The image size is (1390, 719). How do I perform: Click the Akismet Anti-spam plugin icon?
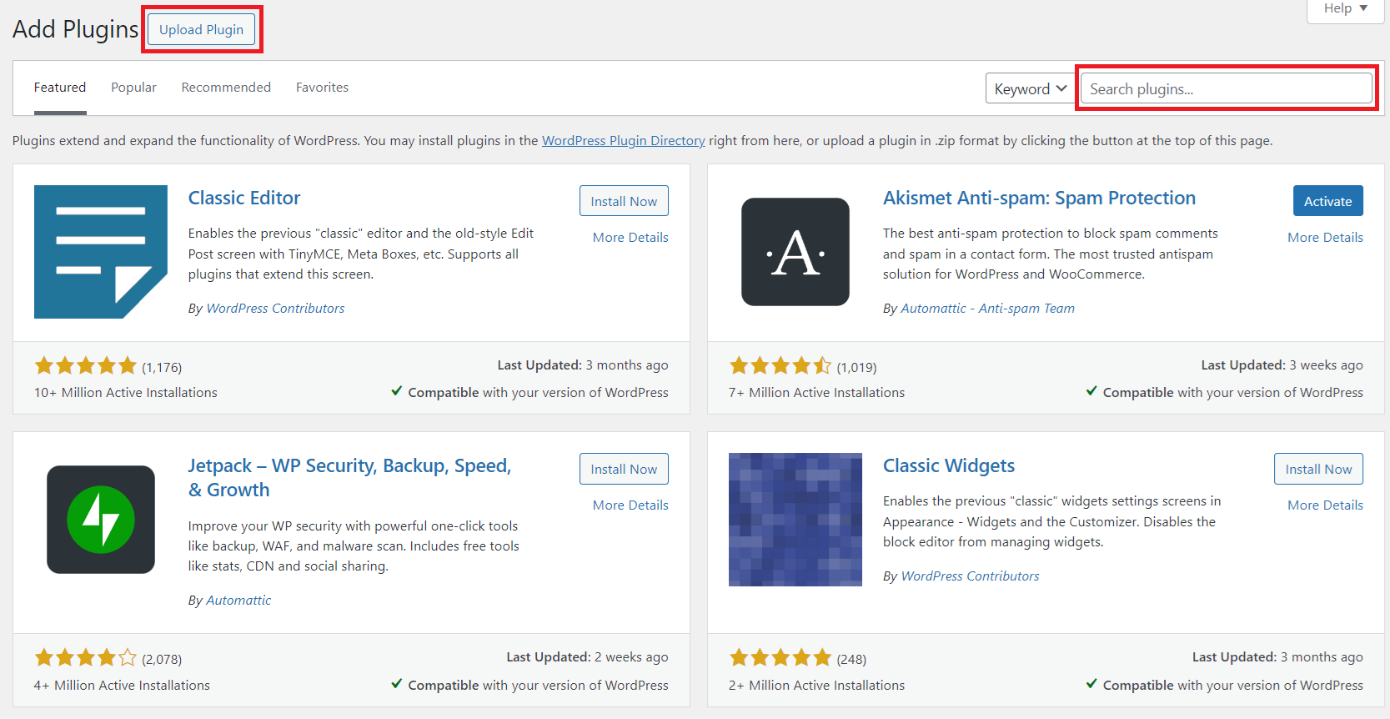795,252
